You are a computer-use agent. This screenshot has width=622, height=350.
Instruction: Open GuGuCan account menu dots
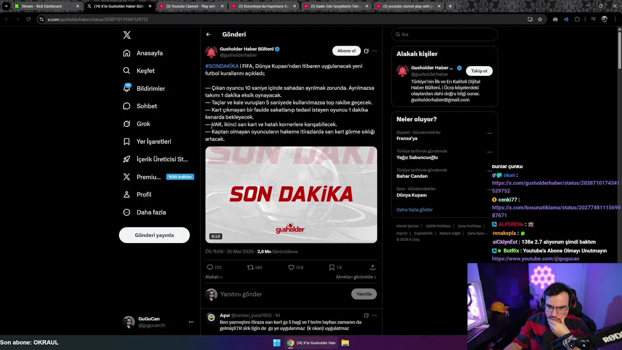point(191,322)
